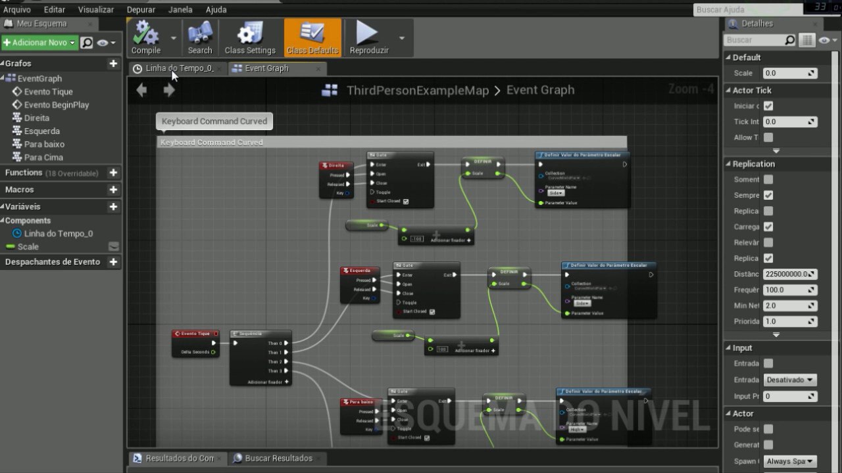Image resolution: width=842 pixels, height=473 pixels.
Task: Click the Adicionar Novo green button
Action: [x=39, y=43]
